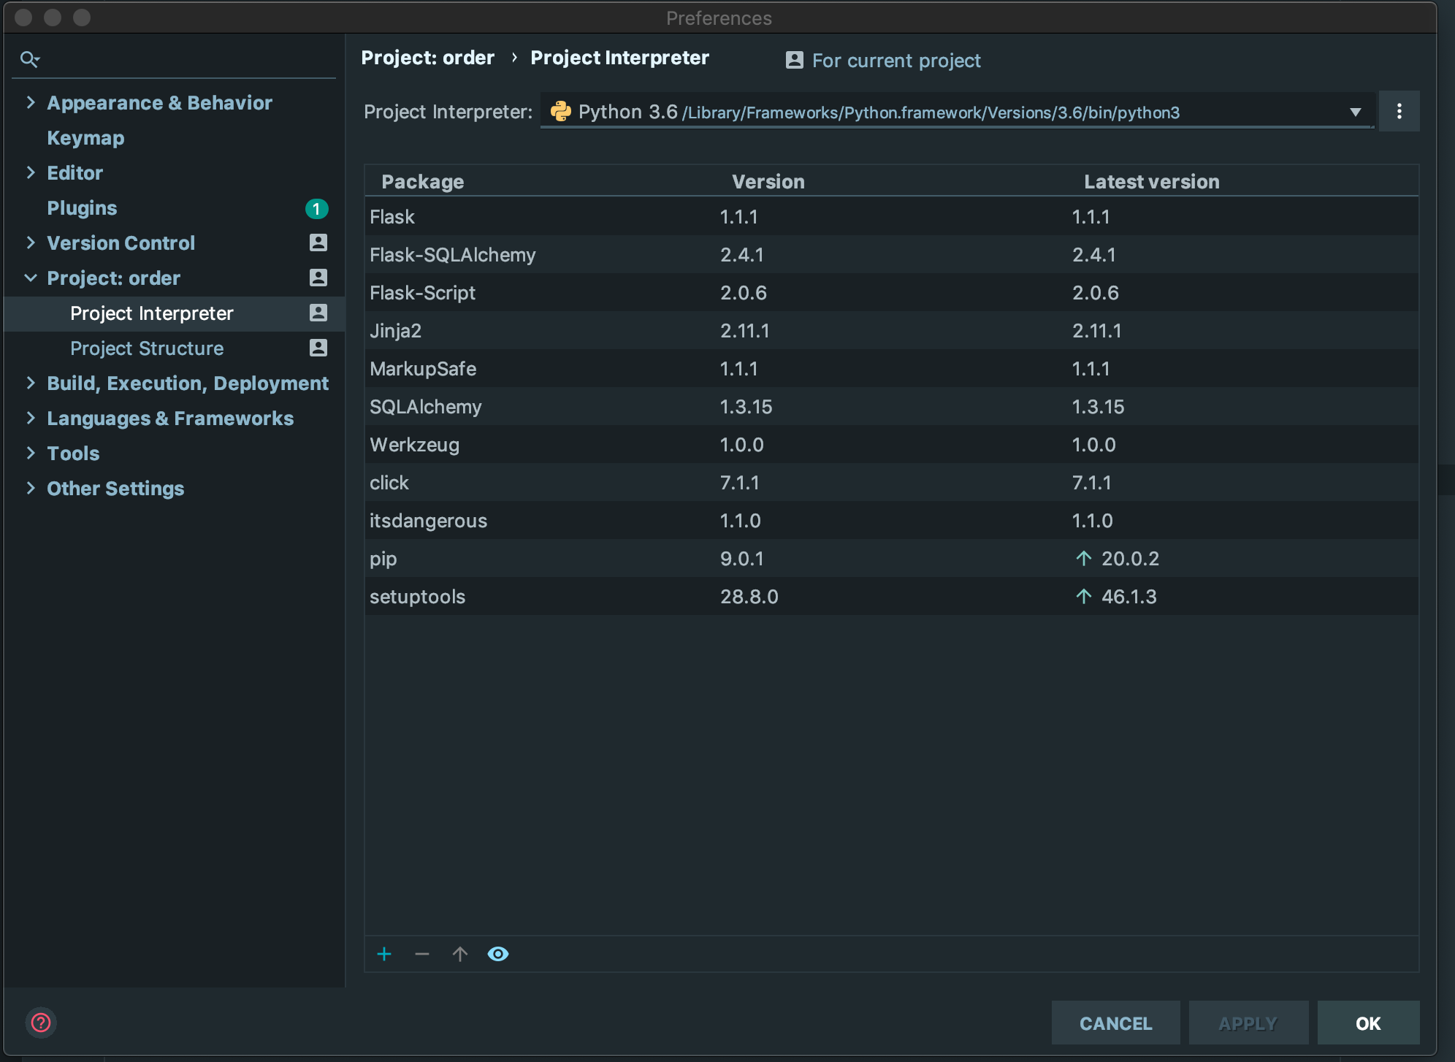
Task: Click the For current project icon
Action: click(795, 60)
